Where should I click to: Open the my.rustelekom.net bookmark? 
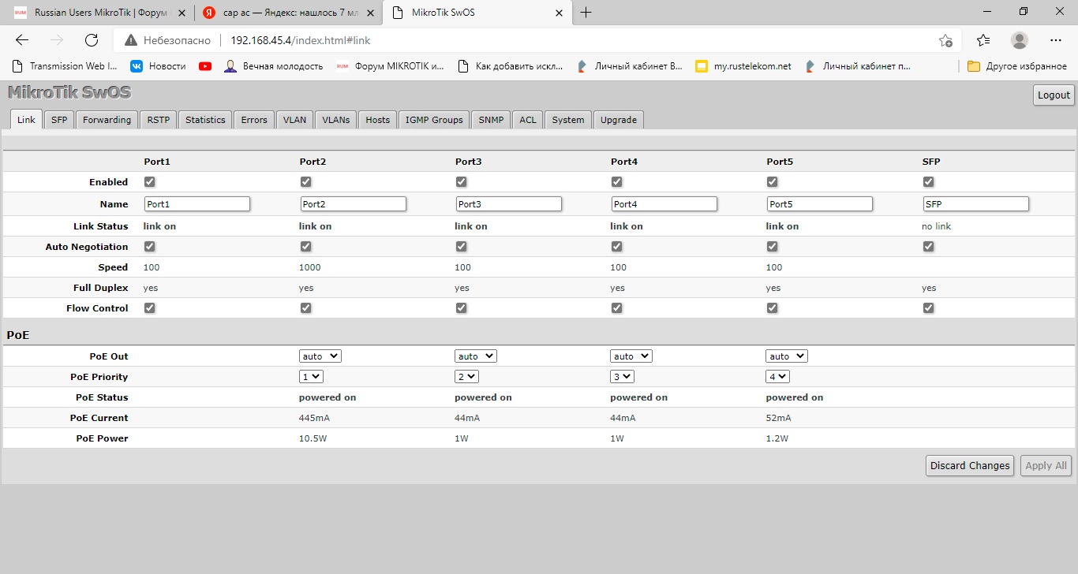[743, 66]
